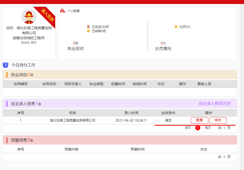Click the 录入时间 column header
This screenshot has height=170, width=244.
point(131,113)
